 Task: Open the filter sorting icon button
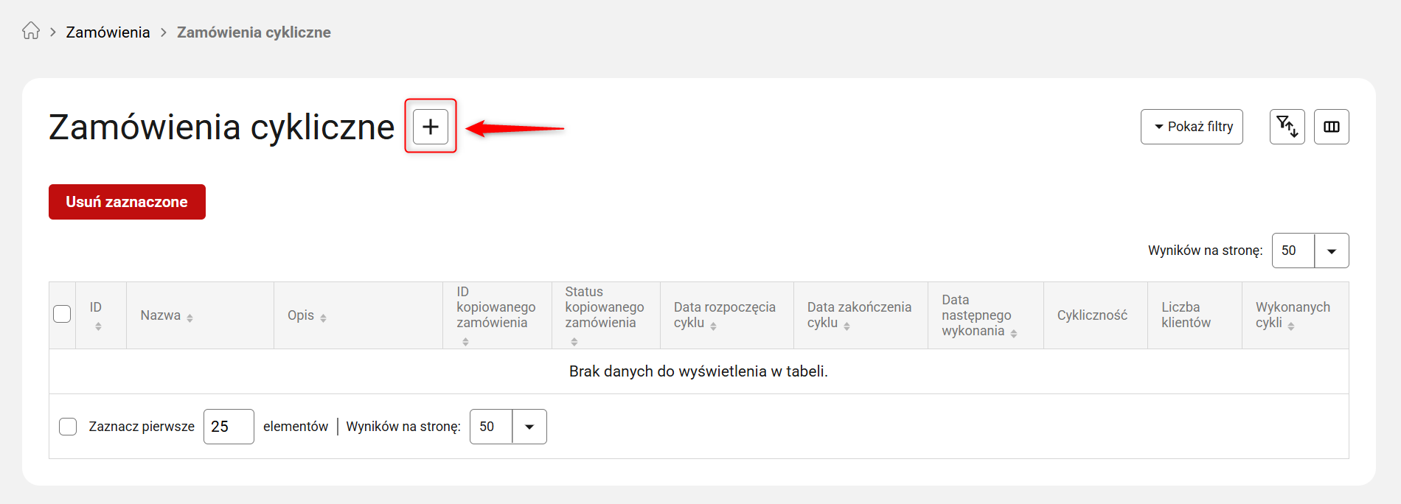coord(1287,127)
